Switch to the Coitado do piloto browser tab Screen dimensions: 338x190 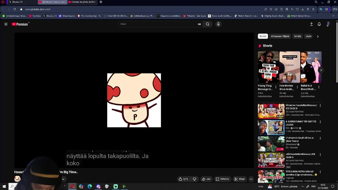click(82, 2)
